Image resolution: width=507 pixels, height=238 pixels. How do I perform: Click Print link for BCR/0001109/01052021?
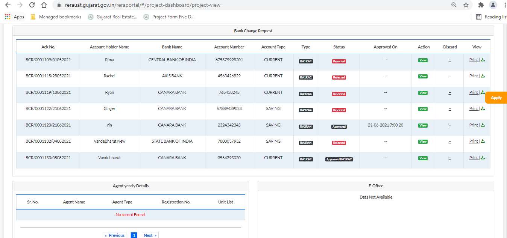pos(474,60)
